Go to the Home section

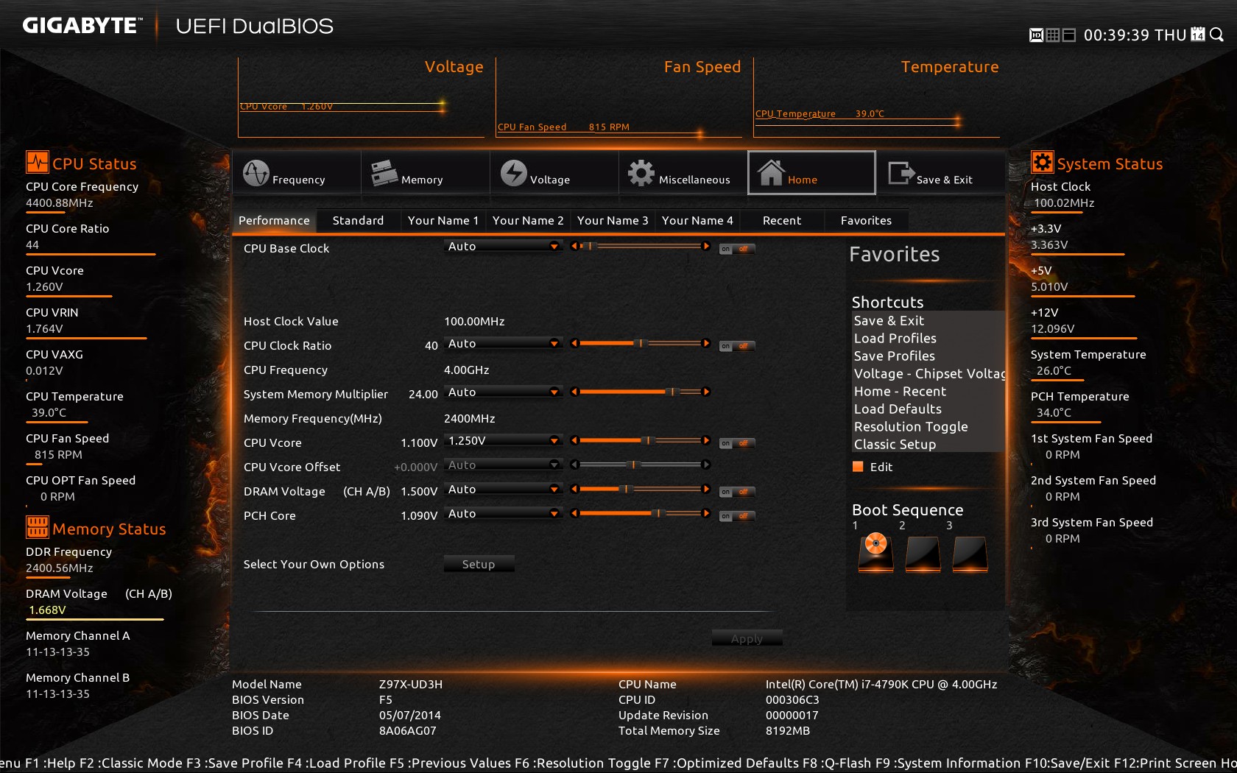pos(811,173)
